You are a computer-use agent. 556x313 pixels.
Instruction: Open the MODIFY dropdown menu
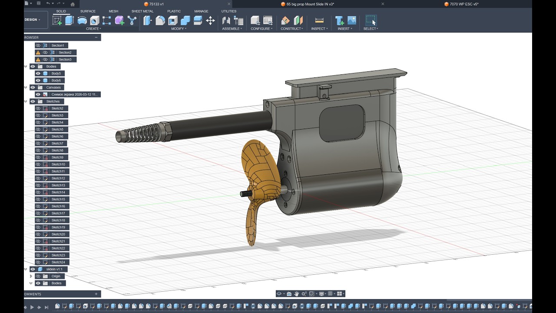[179, 29]
